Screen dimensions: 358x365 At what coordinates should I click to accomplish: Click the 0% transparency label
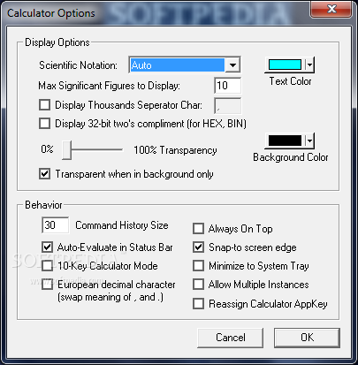click(47, 149)
